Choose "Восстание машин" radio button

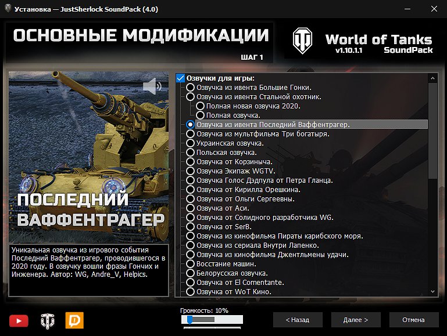point(191,264)
